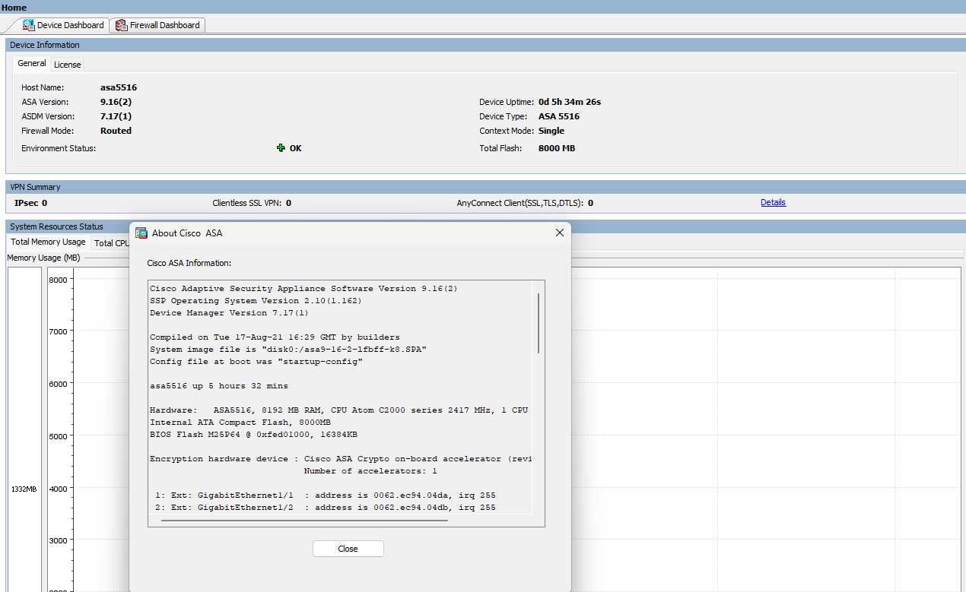
Task: Click the Device Uptime value
Action: 570,102
